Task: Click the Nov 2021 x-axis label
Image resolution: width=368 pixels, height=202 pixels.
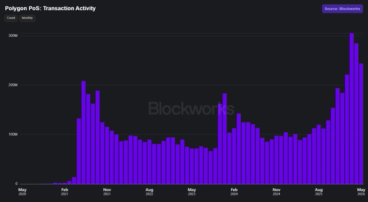Action: point(107,192)
